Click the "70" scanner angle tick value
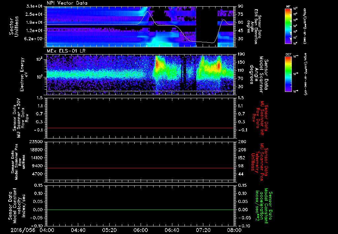Screen dimensions: 338x234 coord(241,79)
